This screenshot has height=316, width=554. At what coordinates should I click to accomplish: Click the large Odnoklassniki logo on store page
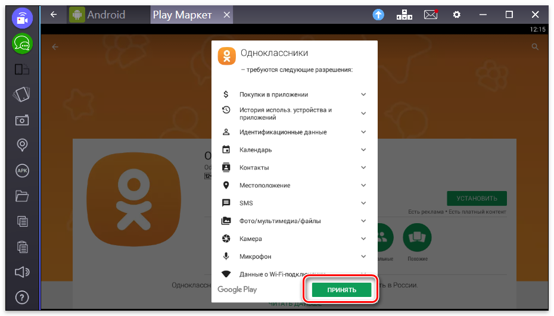coord(133,199)
